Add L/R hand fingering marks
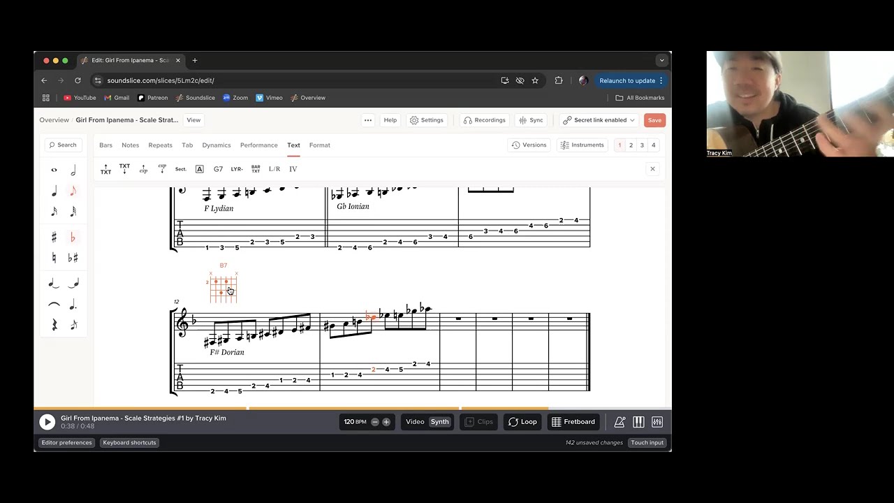 point(274,169)
